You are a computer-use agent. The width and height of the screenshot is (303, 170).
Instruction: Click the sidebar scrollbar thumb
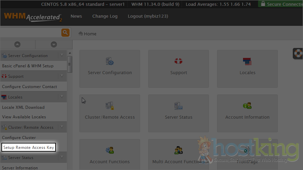(70, 64)
